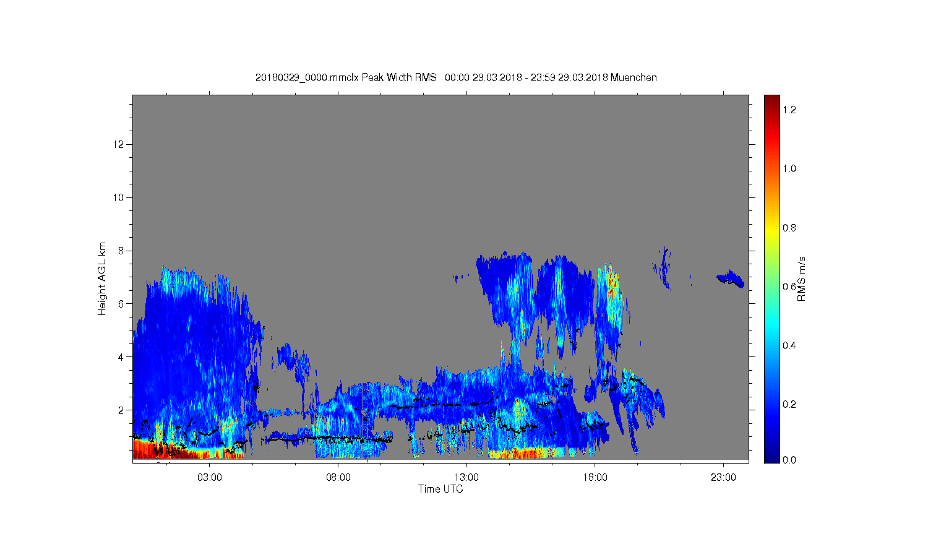Click the height axis tick label 10

119,197
